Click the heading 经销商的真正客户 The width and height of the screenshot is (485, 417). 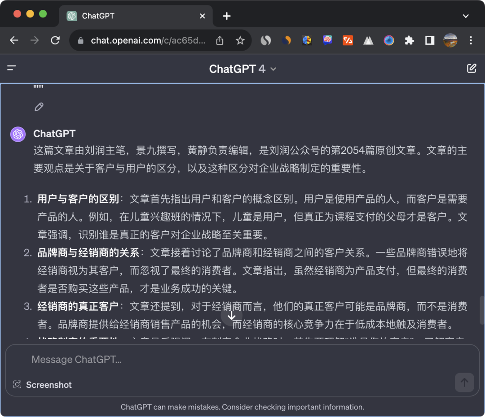[x=78, y=306]
